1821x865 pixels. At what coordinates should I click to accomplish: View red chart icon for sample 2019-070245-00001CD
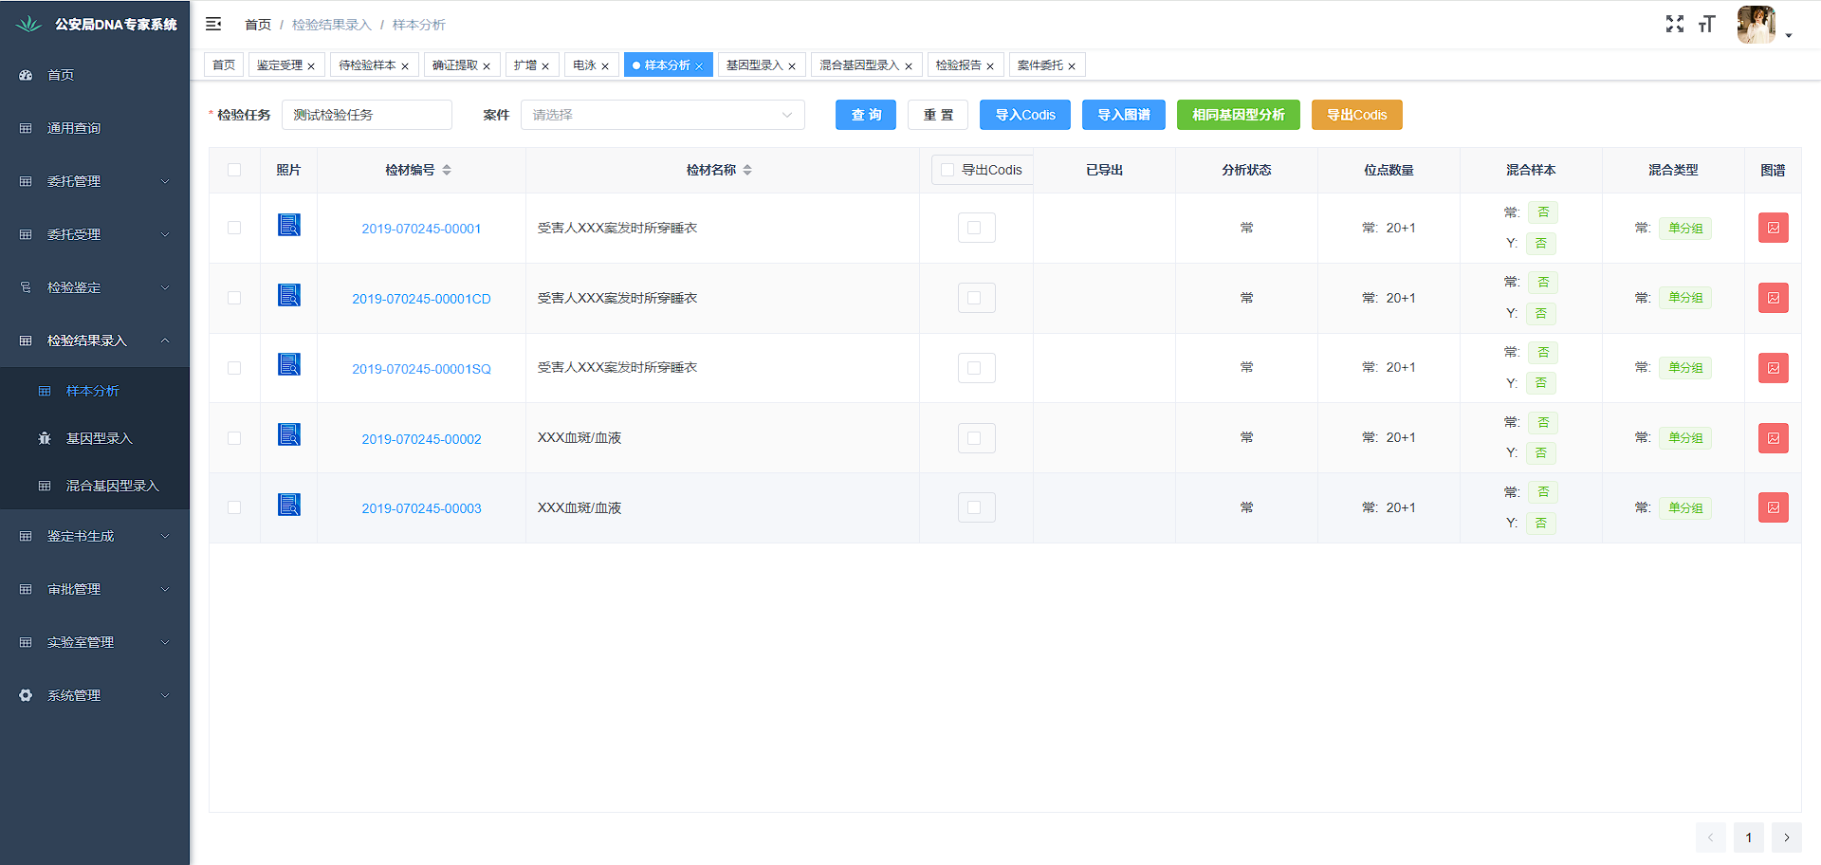click(1773, 298)
